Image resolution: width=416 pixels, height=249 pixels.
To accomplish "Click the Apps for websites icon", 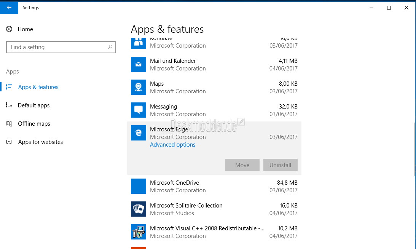I will click(9, 142).
